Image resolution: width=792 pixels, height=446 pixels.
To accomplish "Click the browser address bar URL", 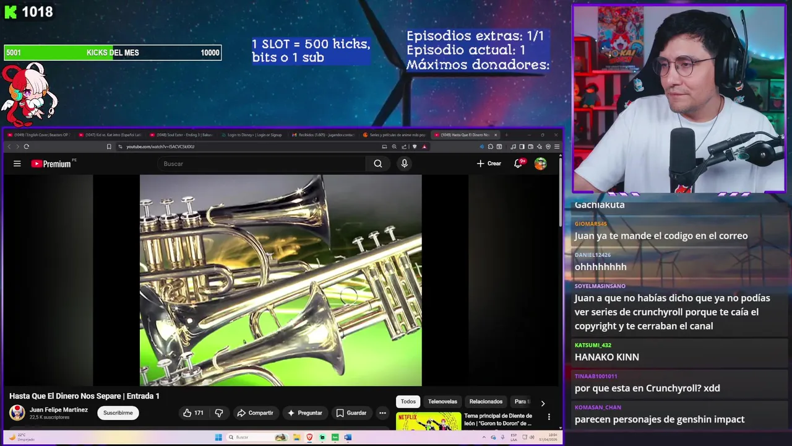I will coord(160,147).
